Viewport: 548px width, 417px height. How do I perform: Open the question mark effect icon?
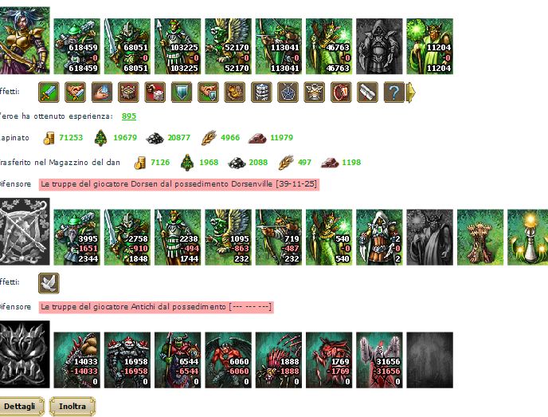(393, 92)
